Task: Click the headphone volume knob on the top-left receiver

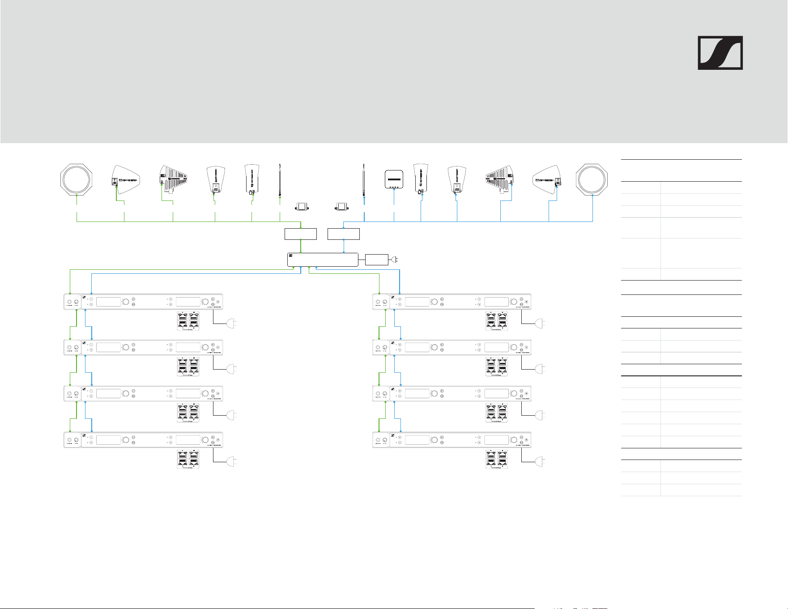Action: pyautogui.click(x=77, y=302)
